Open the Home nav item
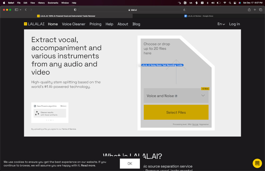Screen dimensions: 265x171 coord(53,24)
